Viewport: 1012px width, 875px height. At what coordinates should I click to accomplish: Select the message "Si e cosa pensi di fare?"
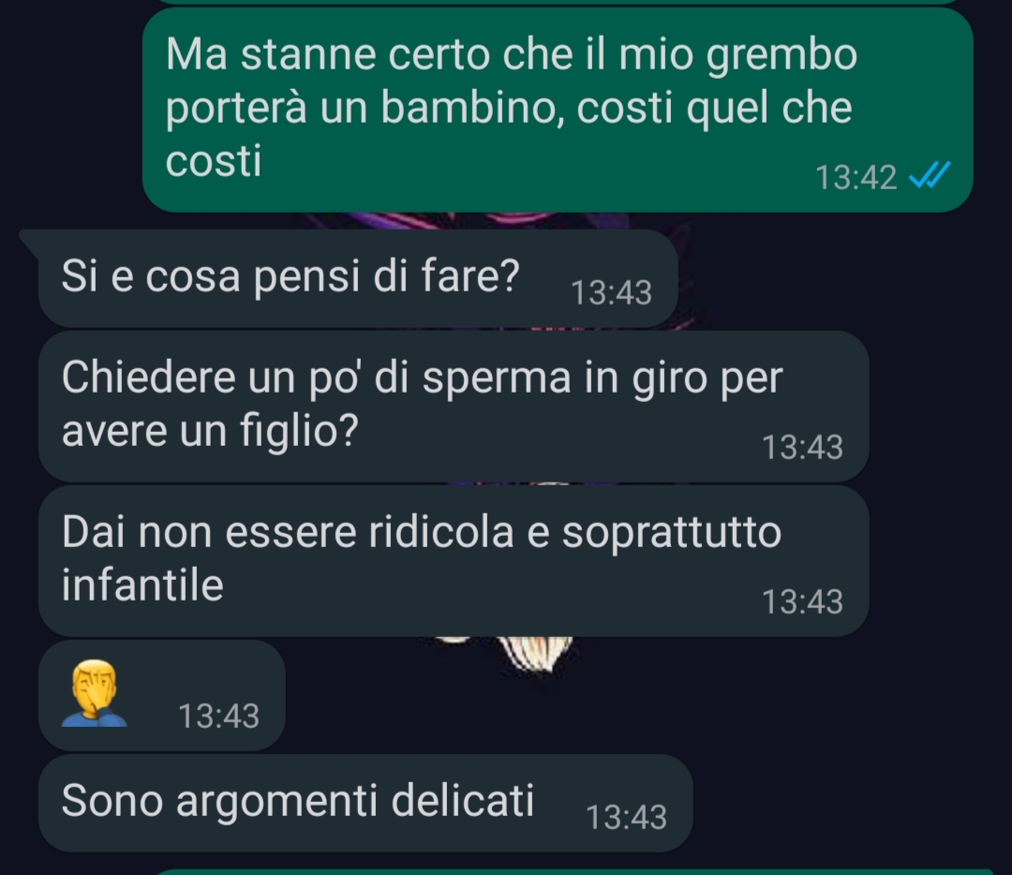358,278
